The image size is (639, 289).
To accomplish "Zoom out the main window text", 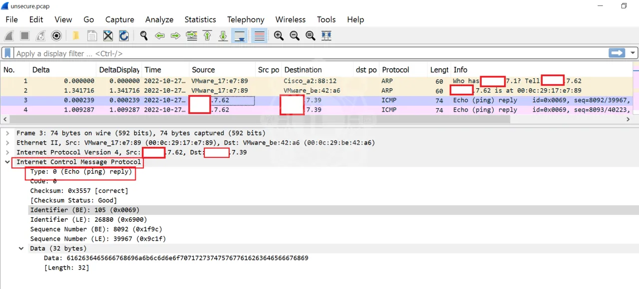I will pos(295,36).
